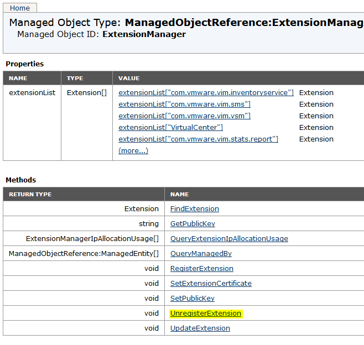
Task: Open the QueryManagedBy method link
Action: click(201, 254)
